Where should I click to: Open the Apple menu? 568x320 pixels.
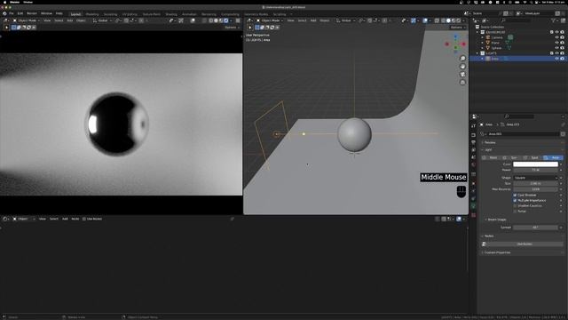4,2
